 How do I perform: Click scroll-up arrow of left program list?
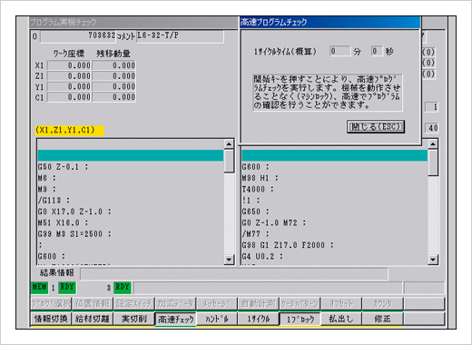click(229, 144)
